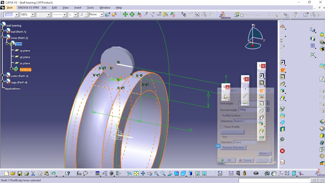Click the Hole tool in right toolbar
Screen dimensions: 325x183
pos(283,77)
